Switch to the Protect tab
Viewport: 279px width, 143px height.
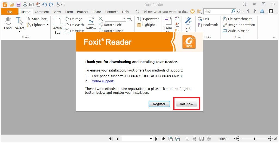[x=82, y=12]
